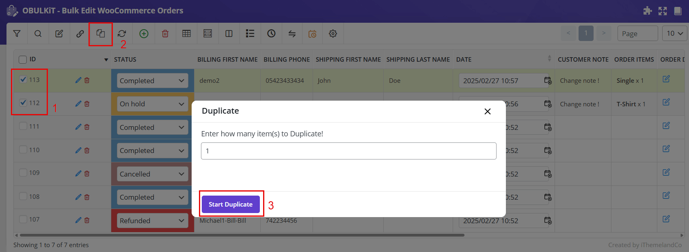Image resolution: width=689 pixels, height=252 pixels.
Task: Open status dropdown for order 110
Action: [x=152, y=151]
